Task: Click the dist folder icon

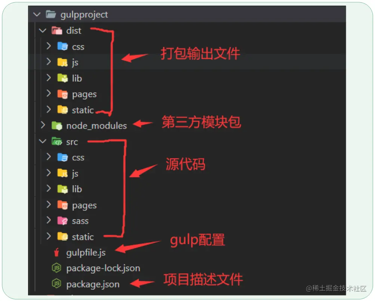Action: [57, 31]
